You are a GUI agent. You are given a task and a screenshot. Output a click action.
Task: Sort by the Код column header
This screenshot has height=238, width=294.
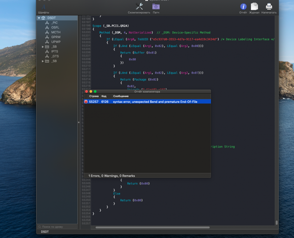coord(104,96)
